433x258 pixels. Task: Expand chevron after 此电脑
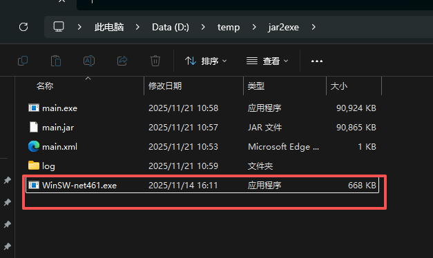137,27
